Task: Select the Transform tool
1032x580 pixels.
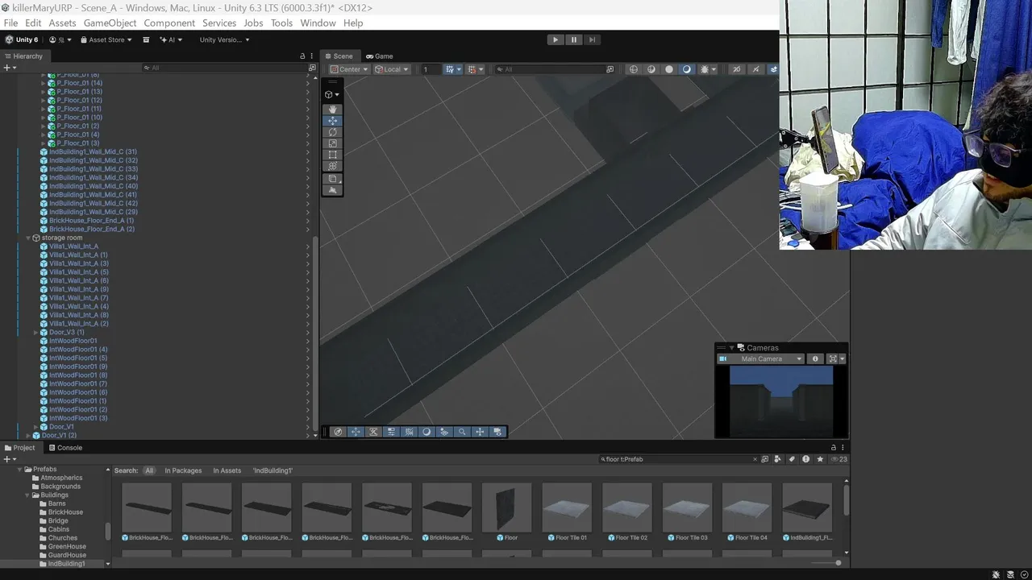Action: 332,166
